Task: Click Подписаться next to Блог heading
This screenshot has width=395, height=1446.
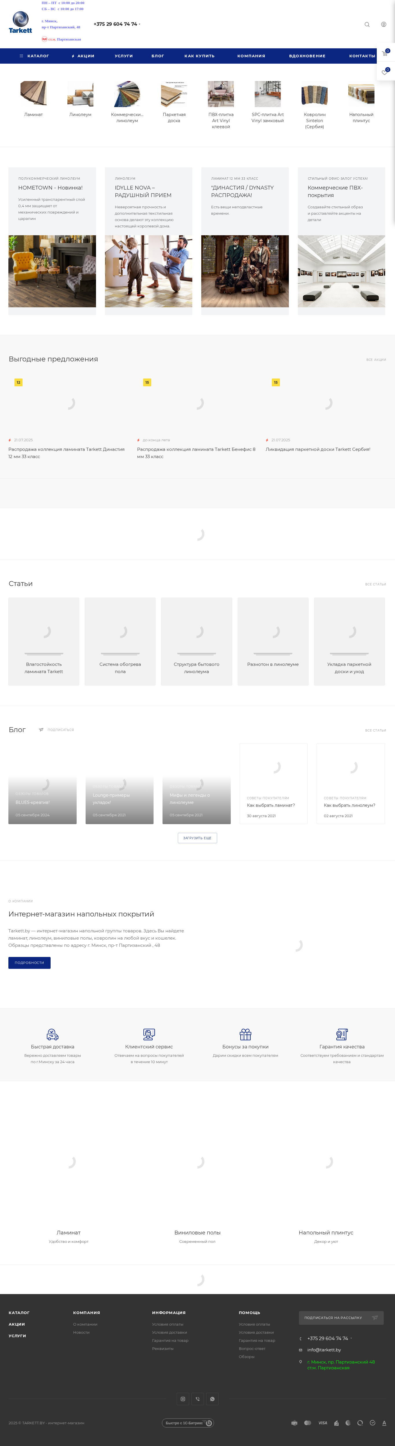Action: [x=61, y=730]
